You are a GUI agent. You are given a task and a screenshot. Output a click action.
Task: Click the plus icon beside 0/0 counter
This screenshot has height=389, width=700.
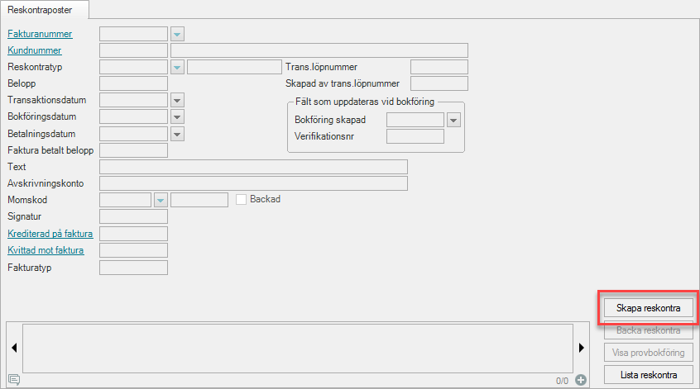[x=581, y=380]
